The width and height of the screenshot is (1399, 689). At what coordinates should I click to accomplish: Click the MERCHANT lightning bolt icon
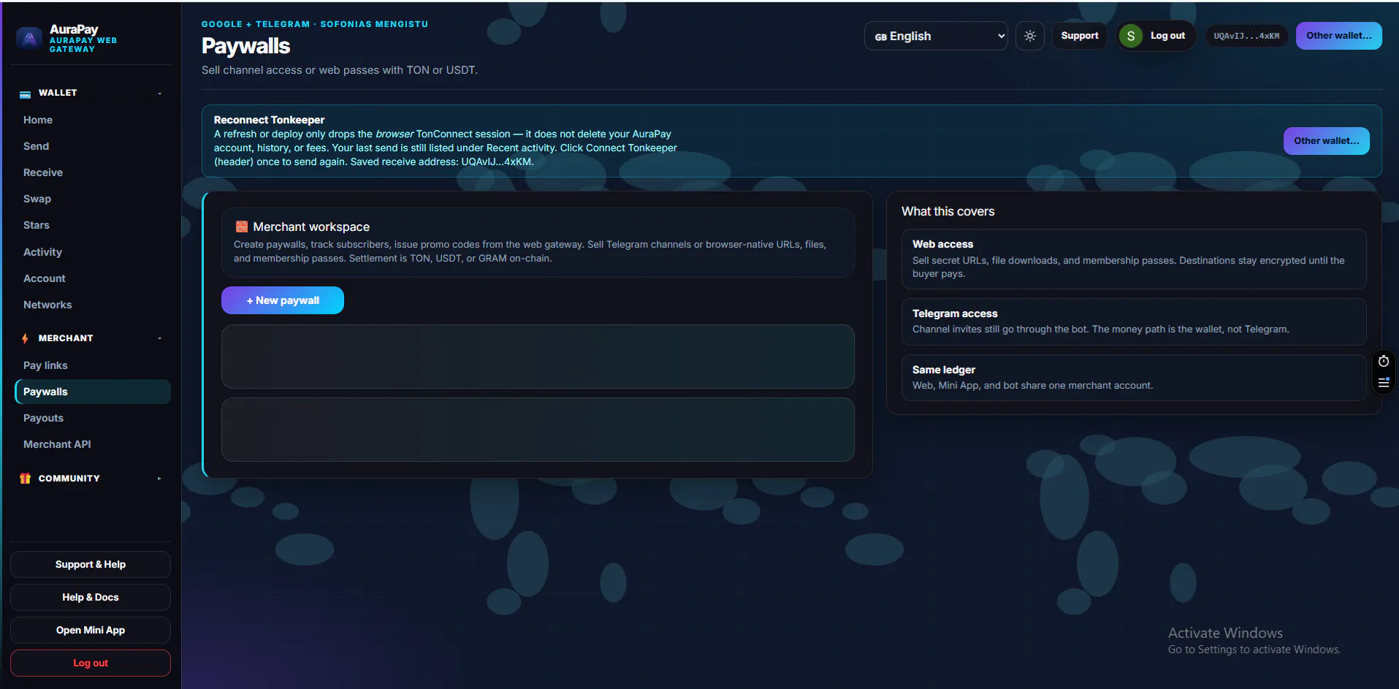[x=25, y=338]
